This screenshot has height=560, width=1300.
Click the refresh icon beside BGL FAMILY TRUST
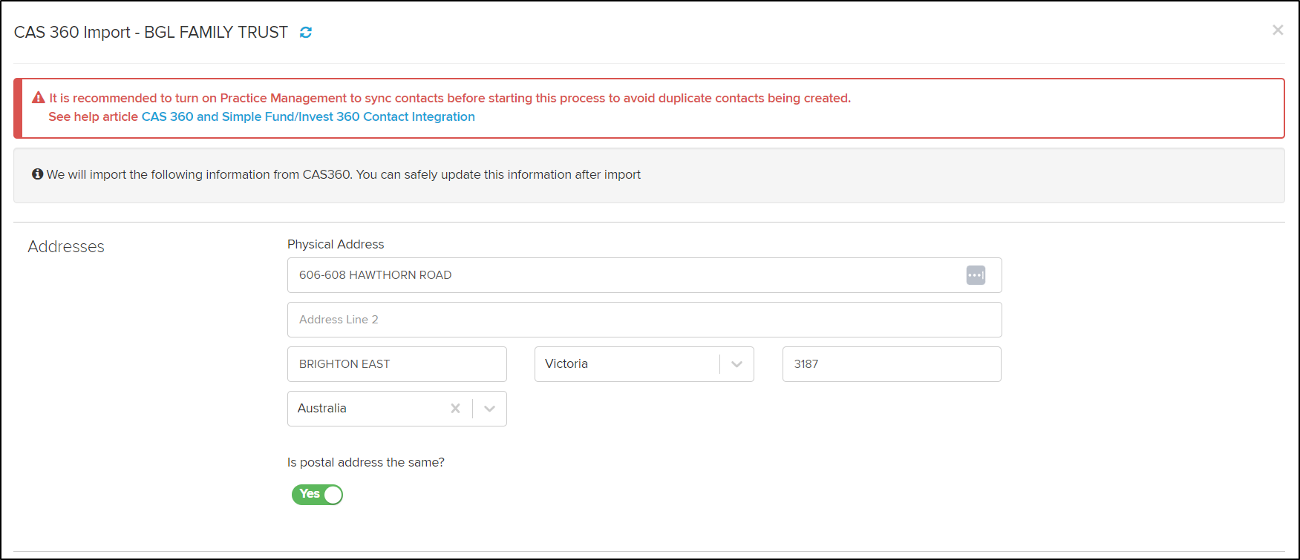pos(306,33)
